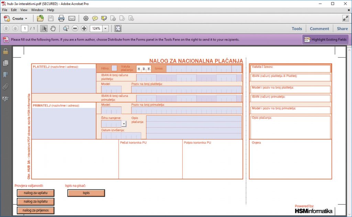Click the Open file folder icon
This screenshot has width=352, height=217.
[x=40, y=18]
